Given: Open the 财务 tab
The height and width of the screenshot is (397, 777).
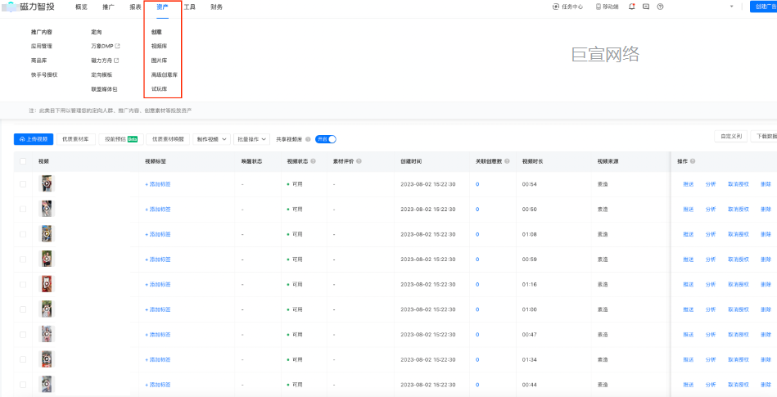Looking at the screenshot, I should click(216, 7).
